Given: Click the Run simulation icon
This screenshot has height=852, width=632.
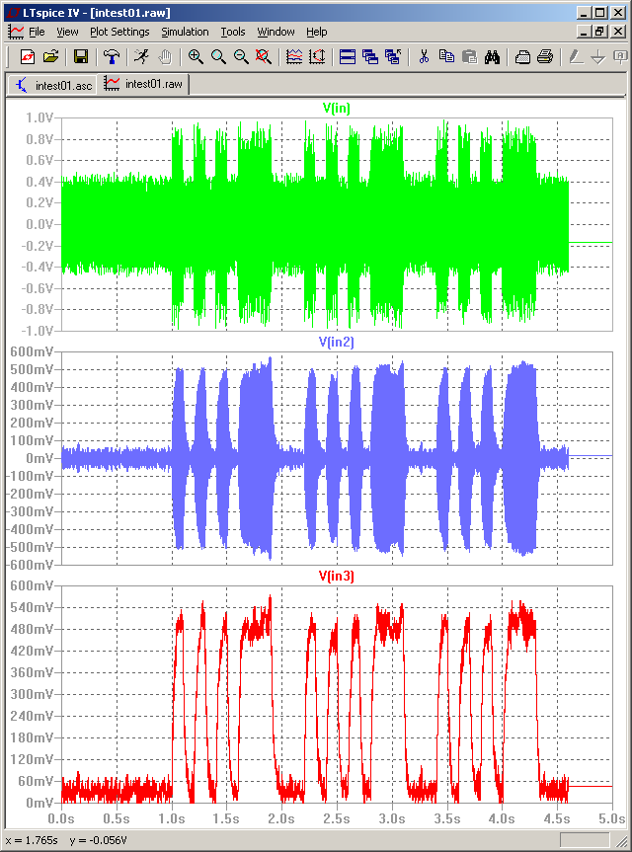Looking at the screenshot, I should 141,57.
